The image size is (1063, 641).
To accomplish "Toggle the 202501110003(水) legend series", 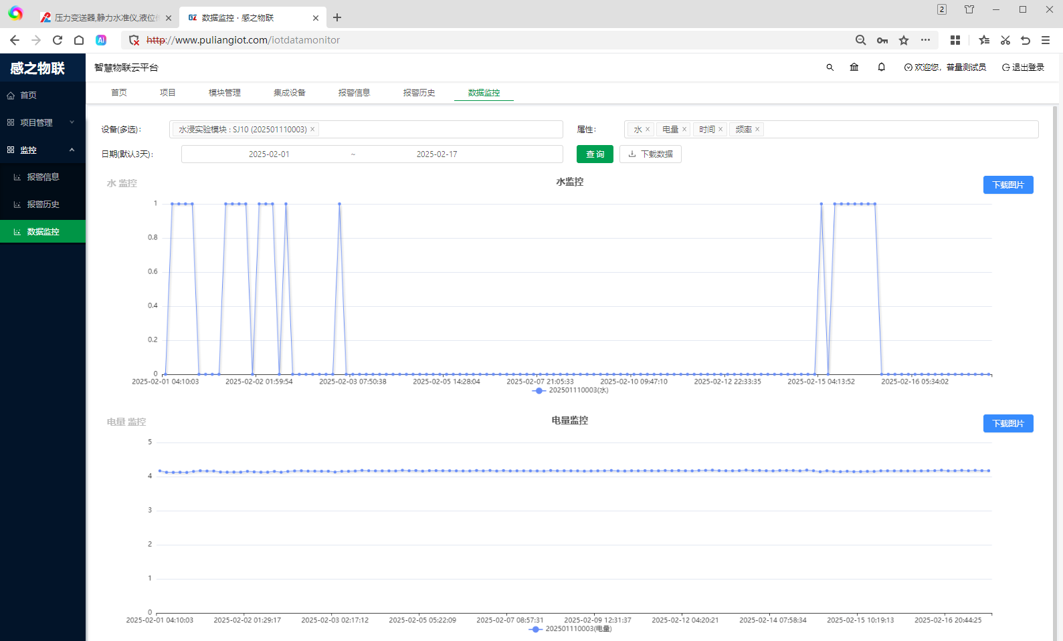I will pos(570,390).
